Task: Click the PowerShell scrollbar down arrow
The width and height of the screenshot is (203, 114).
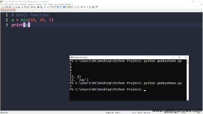Action: point(187,99)
